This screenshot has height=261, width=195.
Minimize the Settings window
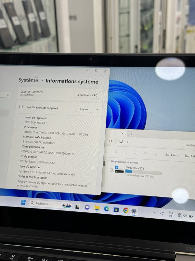coord(87,70)
